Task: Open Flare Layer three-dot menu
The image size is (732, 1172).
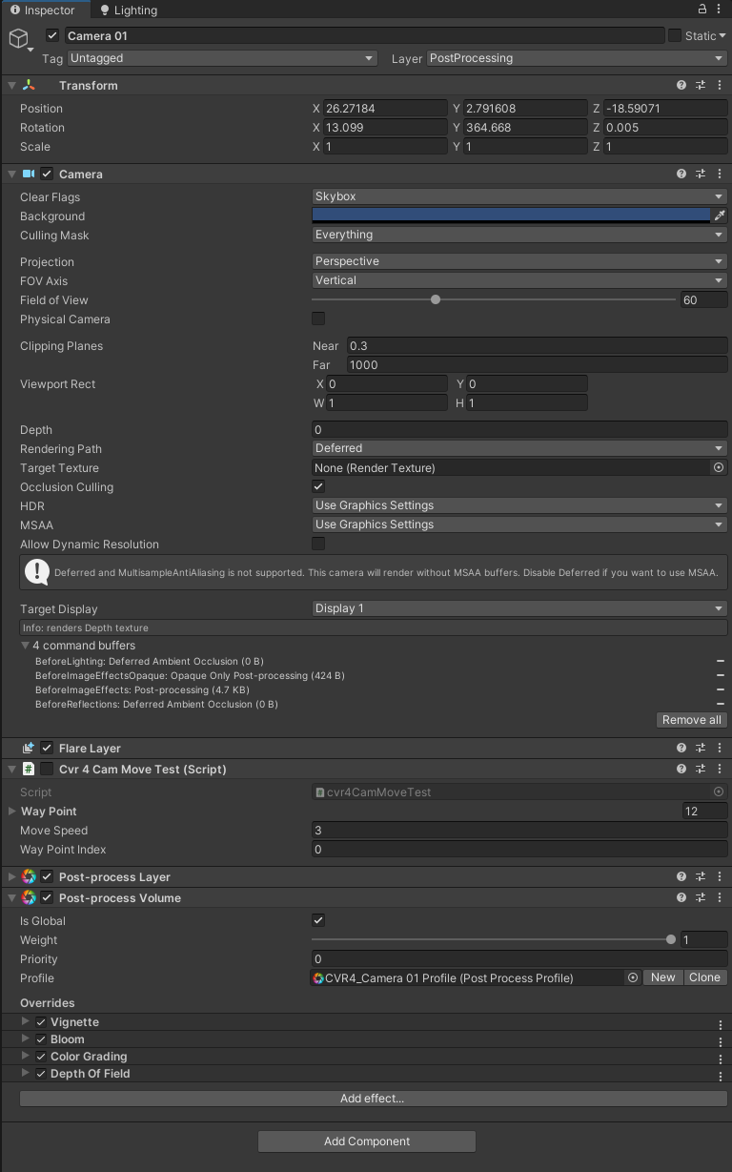Action: (720, 748)
